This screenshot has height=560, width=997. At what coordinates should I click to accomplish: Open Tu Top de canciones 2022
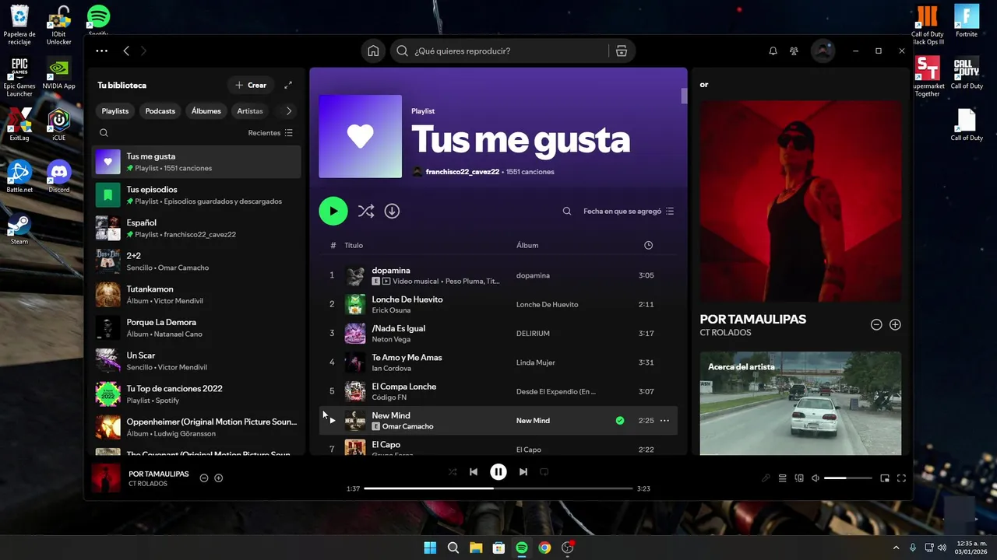pyautogui.click(x=196, y=394)
